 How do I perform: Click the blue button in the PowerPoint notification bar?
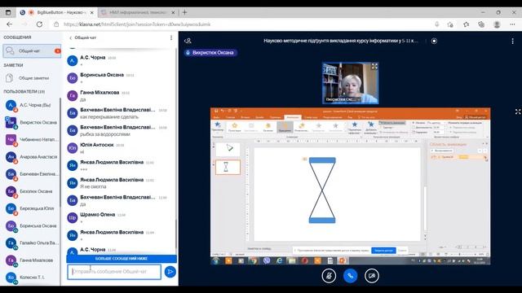(383, 251)
